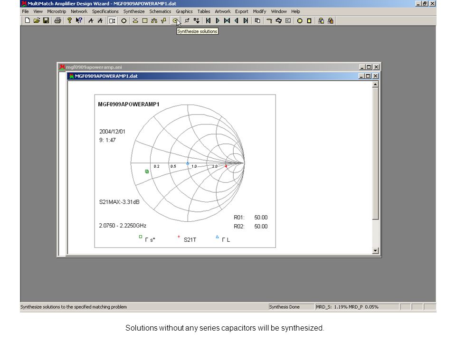This screenshot has width=456, height=342.
Task: Save the design with the floppy disk icon
Action: pyautogui.click(x=46, y=20)
